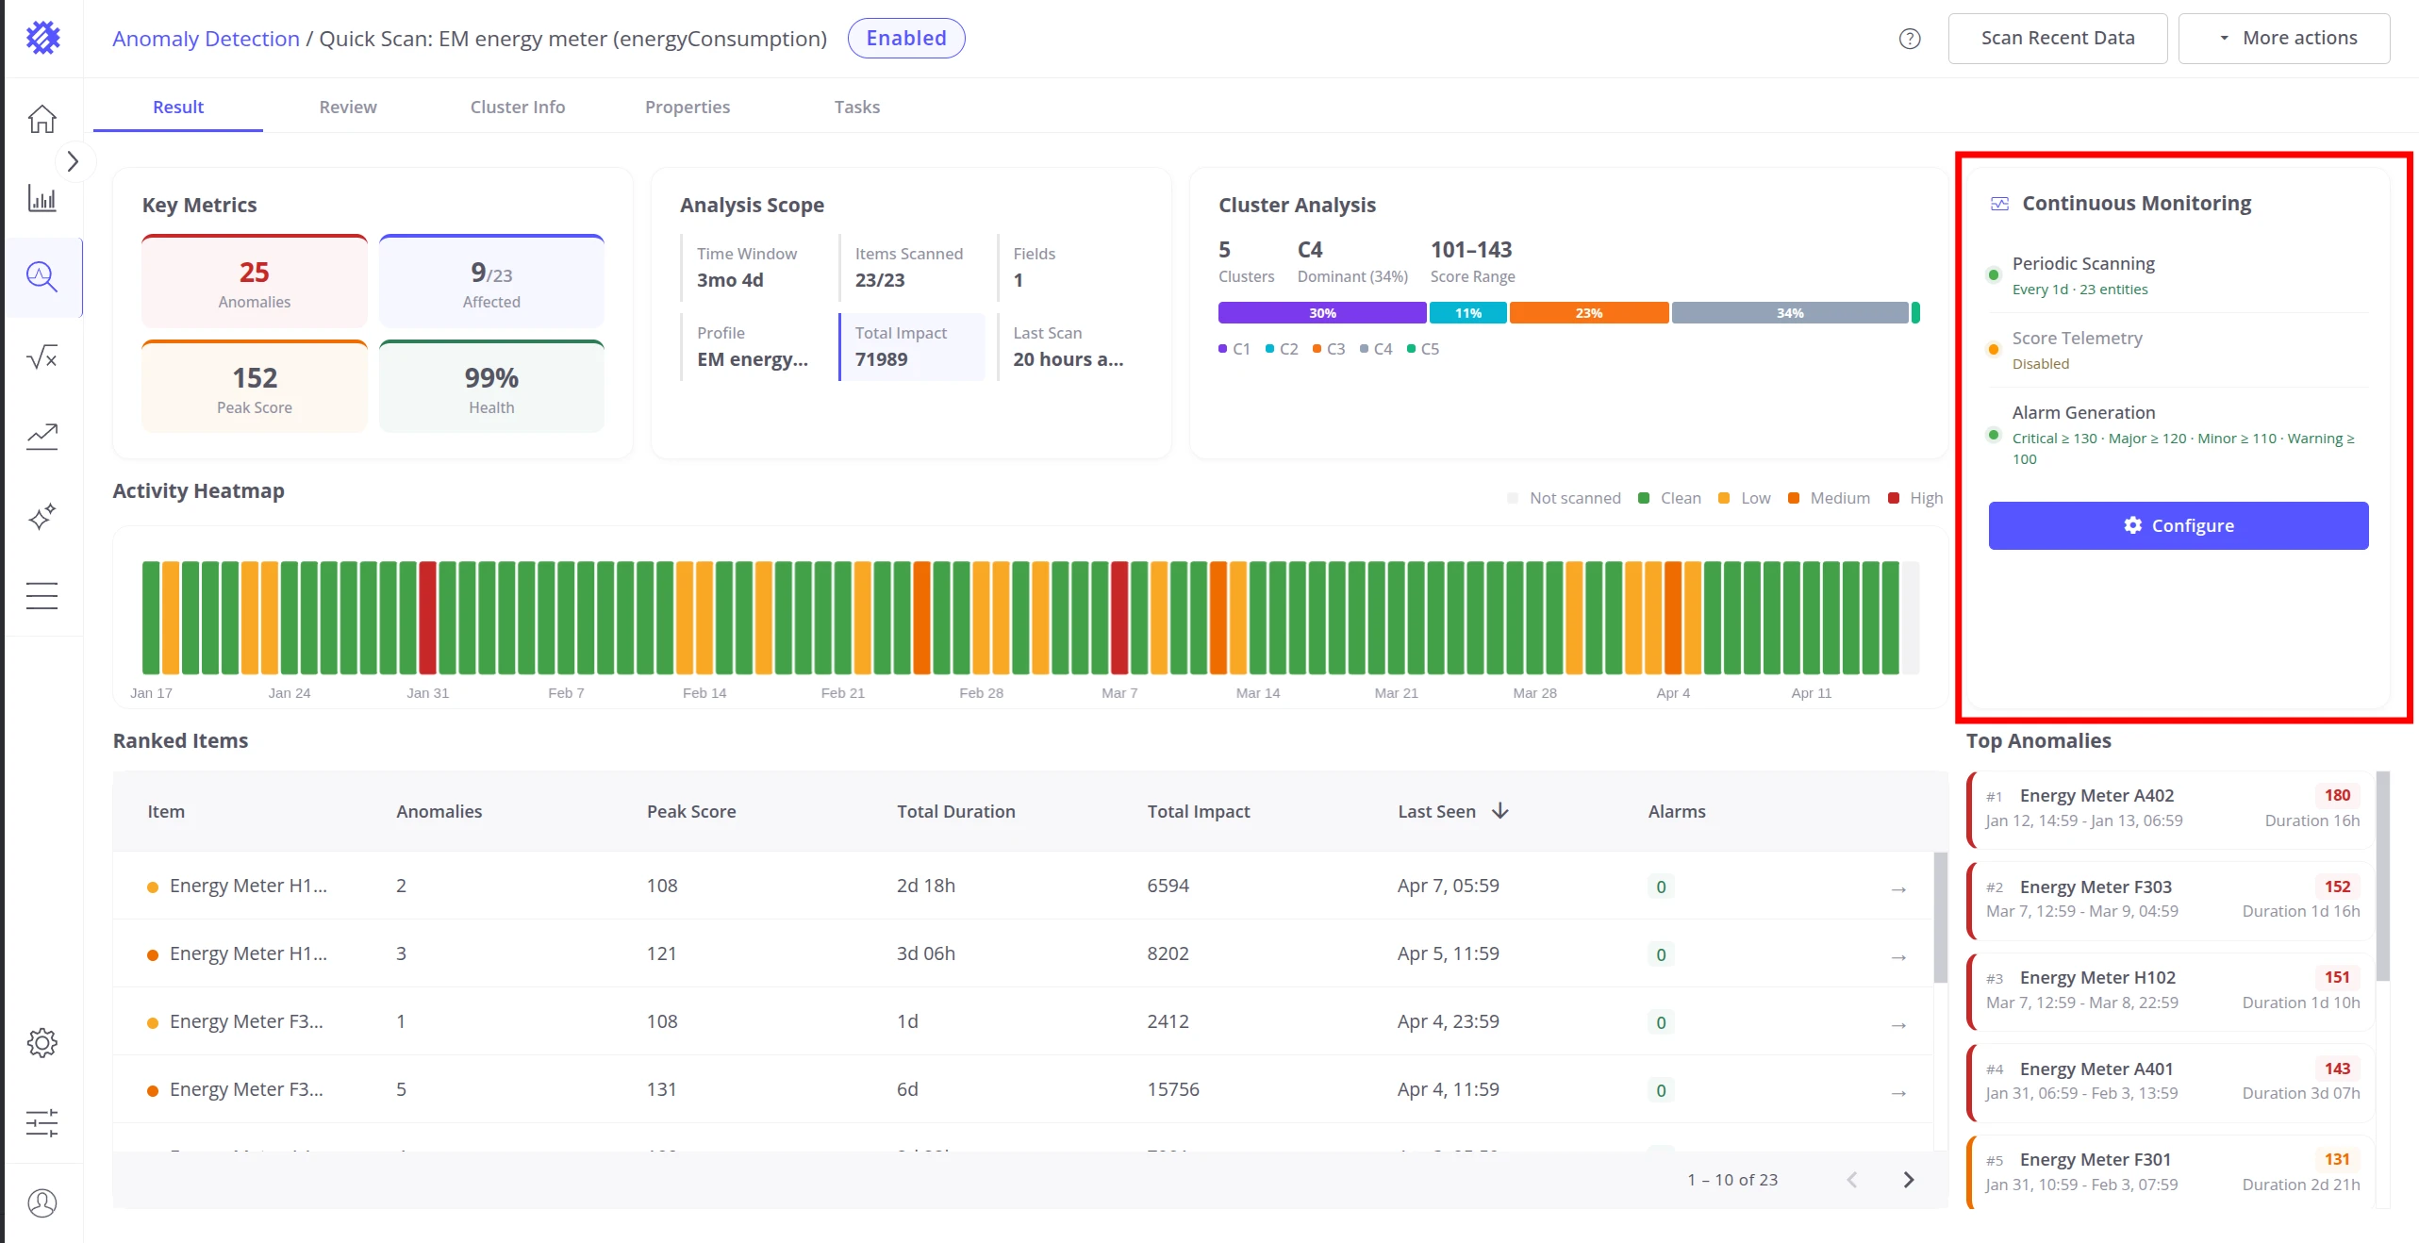Click the Clean heatmap legend entry
The height and width of the screenshot is (1243, 2419).
pos(1670,498)
